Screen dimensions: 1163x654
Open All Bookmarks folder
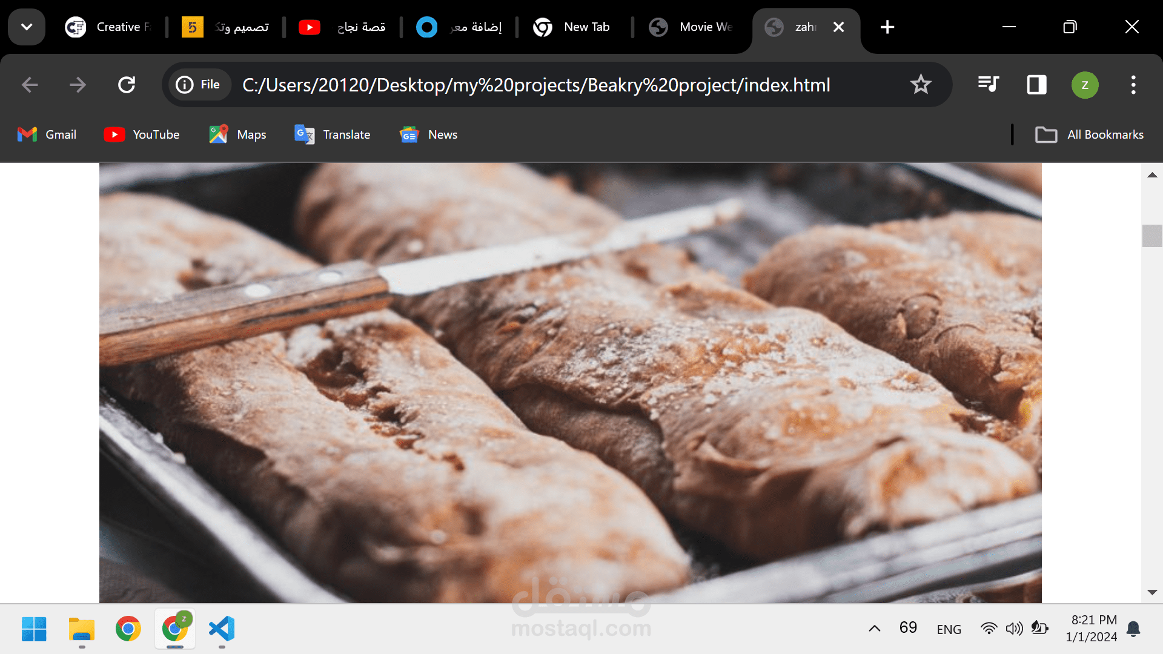pyautogui.click(x=1089, y=134)
